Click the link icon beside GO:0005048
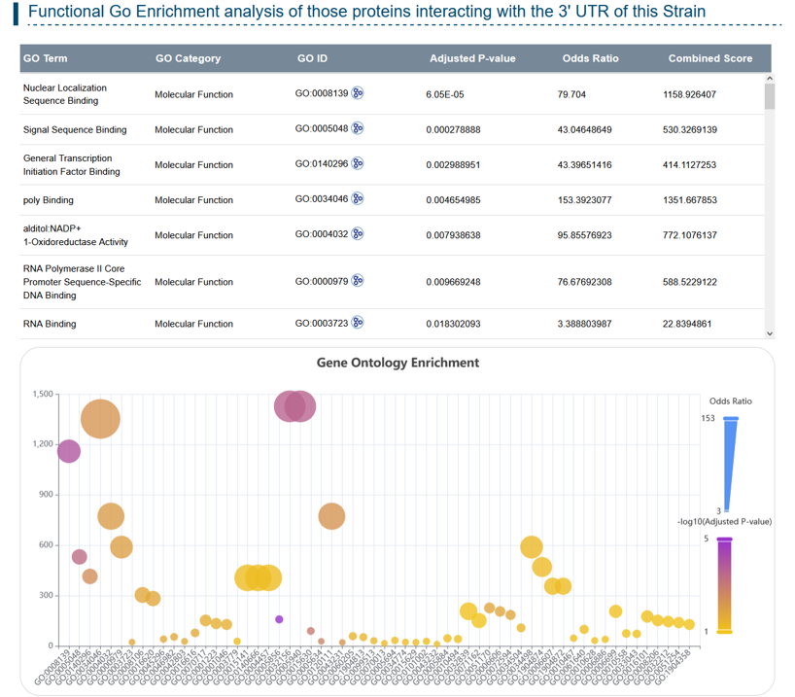The image size is (795, 697). tap(358, 129)
